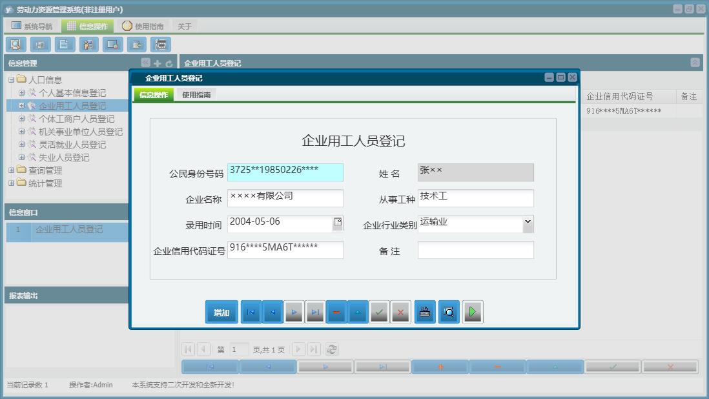709x399 pixels.
Task: Collapse the 信息管理 panel with double-arrow
Action: point(145,63)
